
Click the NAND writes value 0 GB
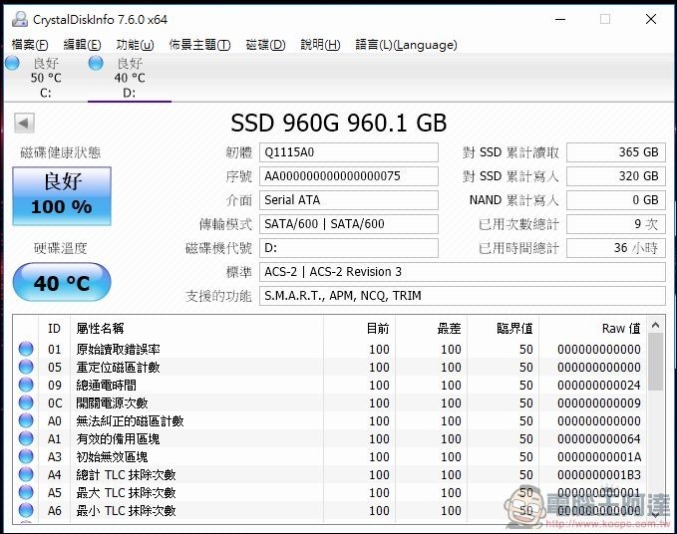click(x=616, y=200)
